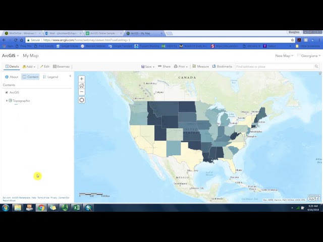Screen dimensions: 323x242
Task: Open the Report Abuse link
Action: click(9, 201)
